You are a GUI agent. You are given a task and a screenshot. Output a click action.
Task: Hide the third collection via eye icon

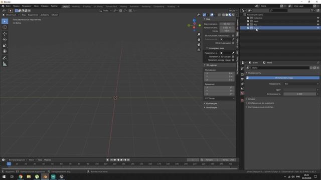pos(318,24)
